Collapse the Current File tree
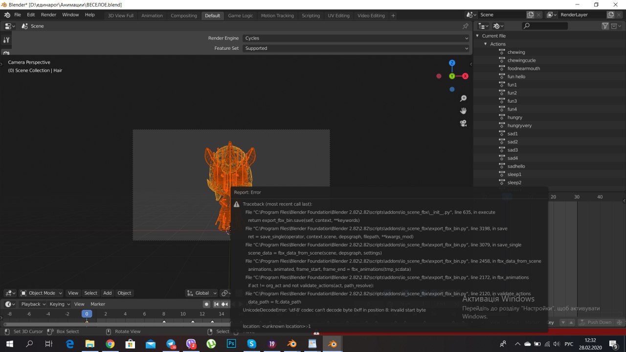 point(478,36)
